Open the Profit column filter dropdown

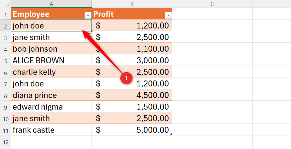pyautogui.click(x=168, y=16)
